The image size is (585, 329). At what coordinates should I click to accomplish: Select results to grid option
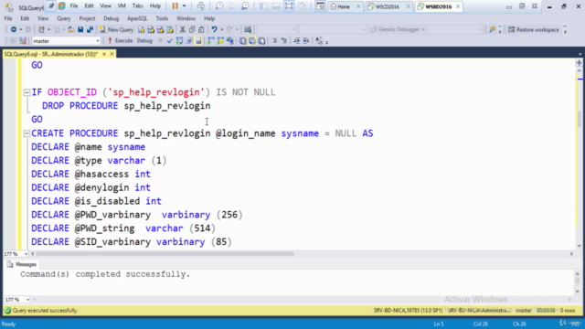(x=252, y=41)
